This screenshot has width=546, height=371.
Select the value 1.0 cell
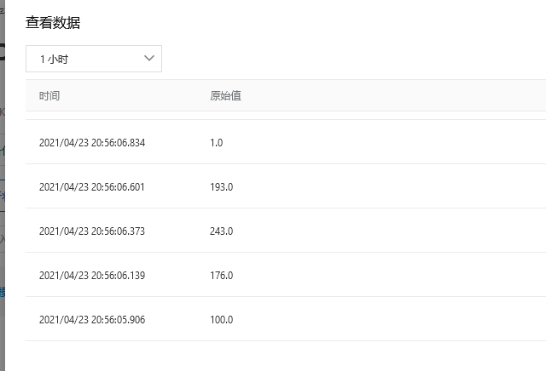(216, 143)
